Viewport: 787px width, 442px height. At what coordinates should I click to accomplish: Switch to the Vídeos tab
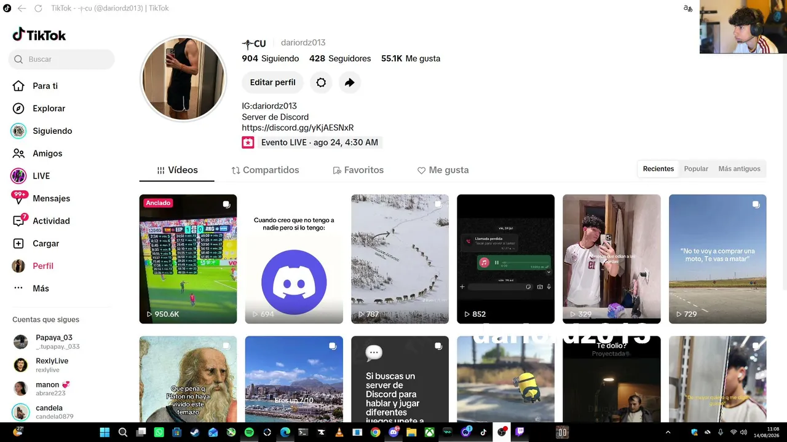click(x=177, y=170)
